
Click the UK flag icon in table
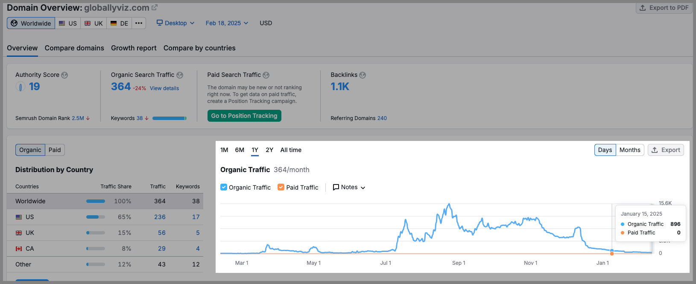pyautogui.click(x=19, y=233)
